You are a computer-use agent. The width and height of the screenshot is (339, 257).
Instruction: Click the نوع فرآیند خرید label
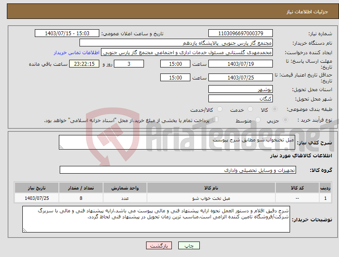(x=315, y=120)
